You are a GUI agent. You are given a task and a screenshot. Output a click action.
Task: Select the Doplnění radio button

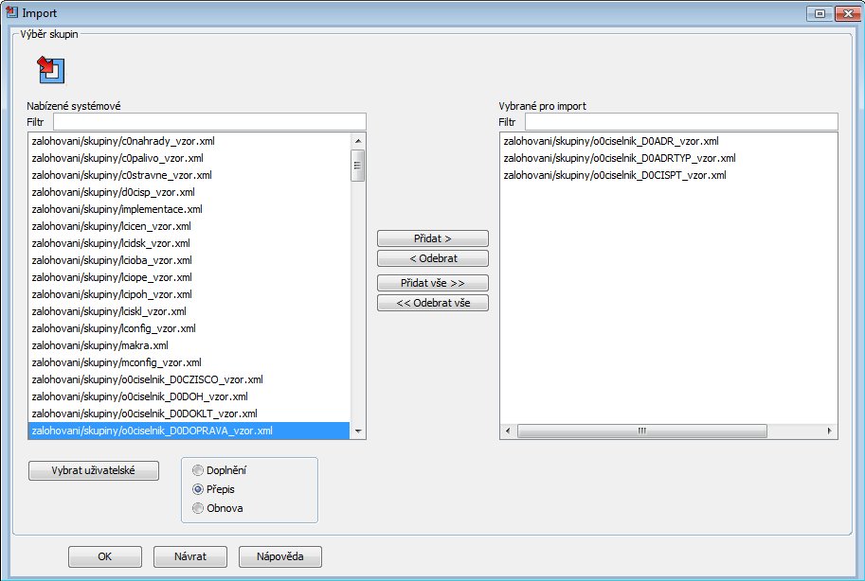[198, 470]
